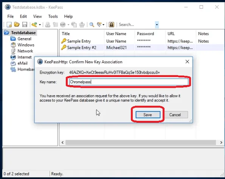This screenshot has width=225, height=179.
Task: Click the horizontal scrollbar left arrow
Action: click(62, 142)
